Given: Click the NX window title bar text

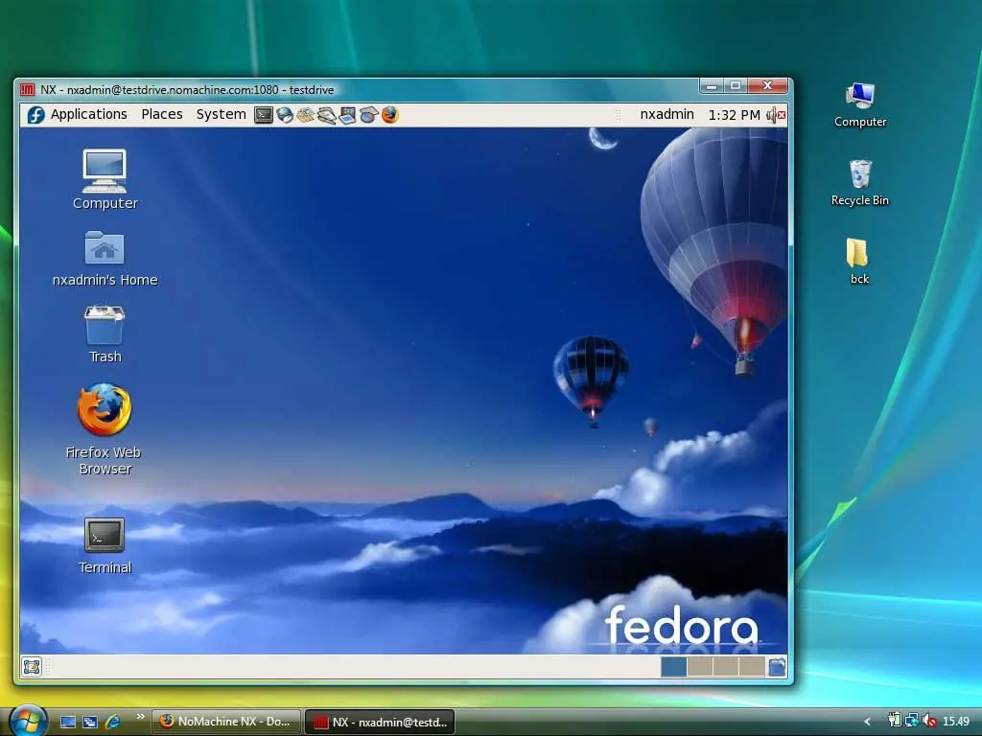Looking at the screenshot, I should 187,89.
